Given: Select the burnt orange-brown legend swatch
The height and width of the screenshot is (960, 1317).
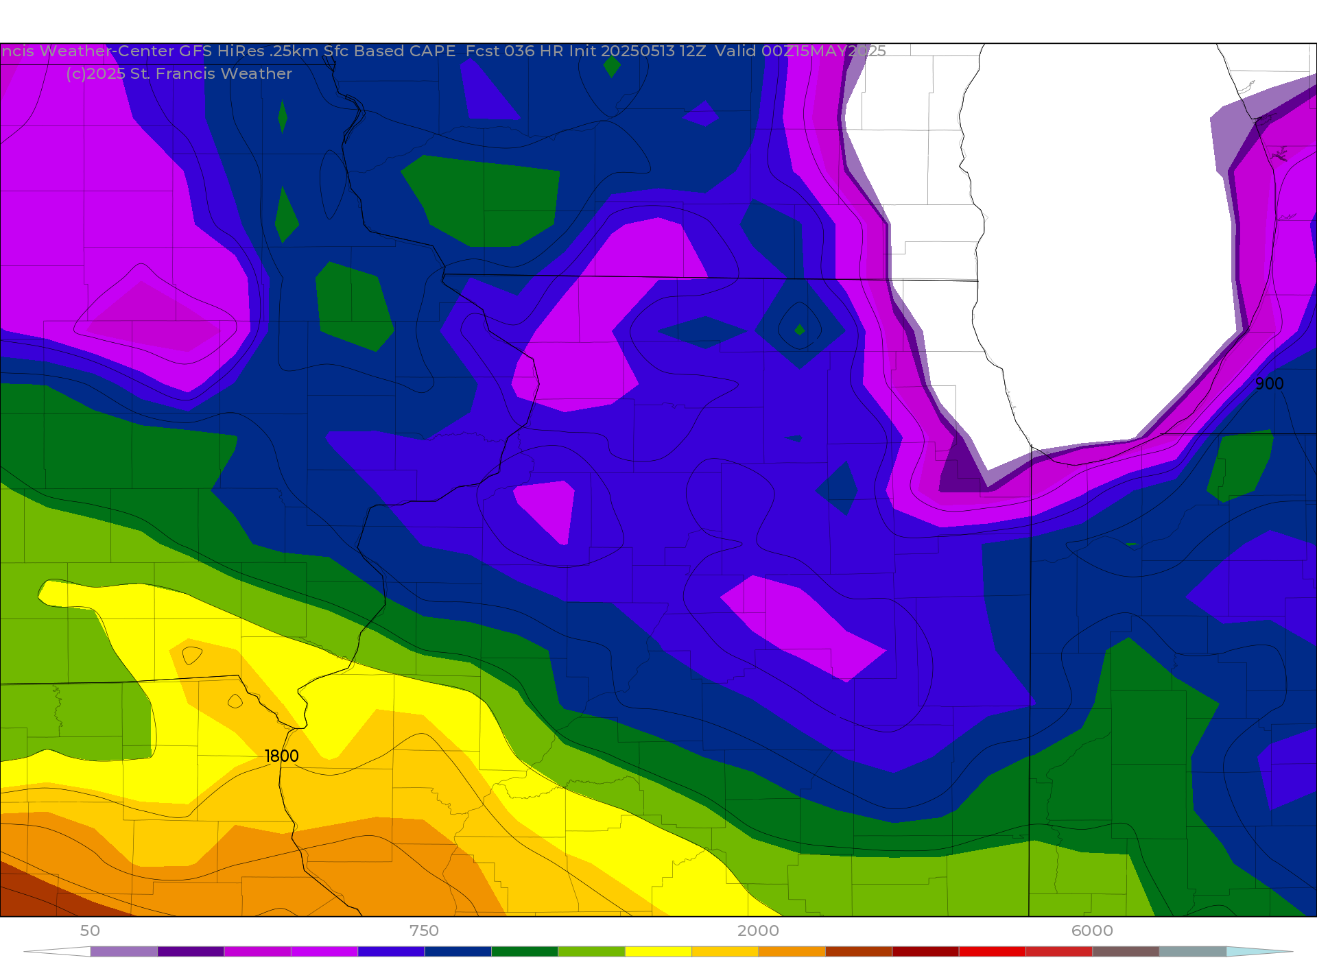Looking at the screenshot, I should coord(859,952).
